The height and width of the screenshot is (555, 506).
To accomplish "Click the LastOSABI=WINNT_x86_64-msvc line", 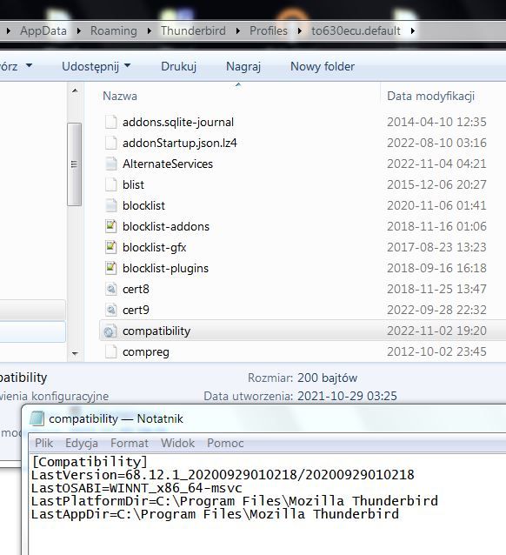I will [x=136, y=488].
